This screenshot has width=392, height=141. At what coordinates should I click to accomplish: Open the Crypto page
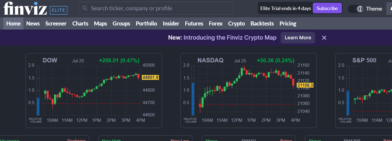click(237, 24)
